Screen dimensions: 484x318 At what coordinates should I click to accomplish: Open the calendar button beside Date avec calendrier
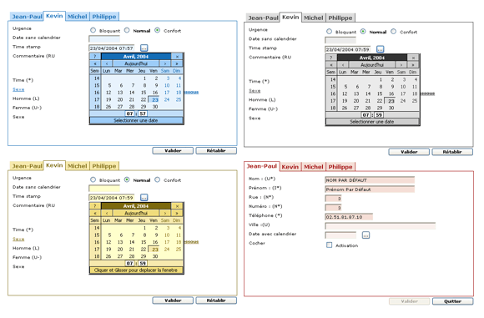366,235
